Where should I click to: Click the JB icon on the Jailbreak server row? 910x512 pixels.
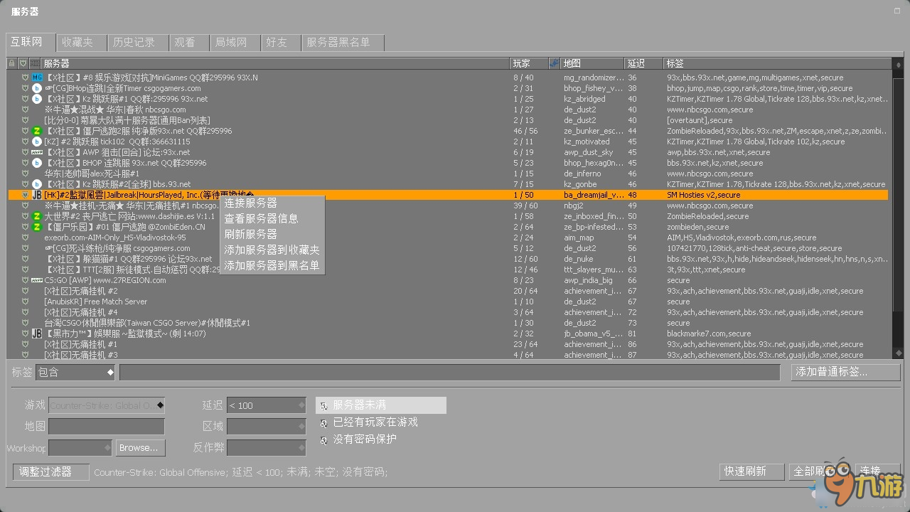(36, 194)
